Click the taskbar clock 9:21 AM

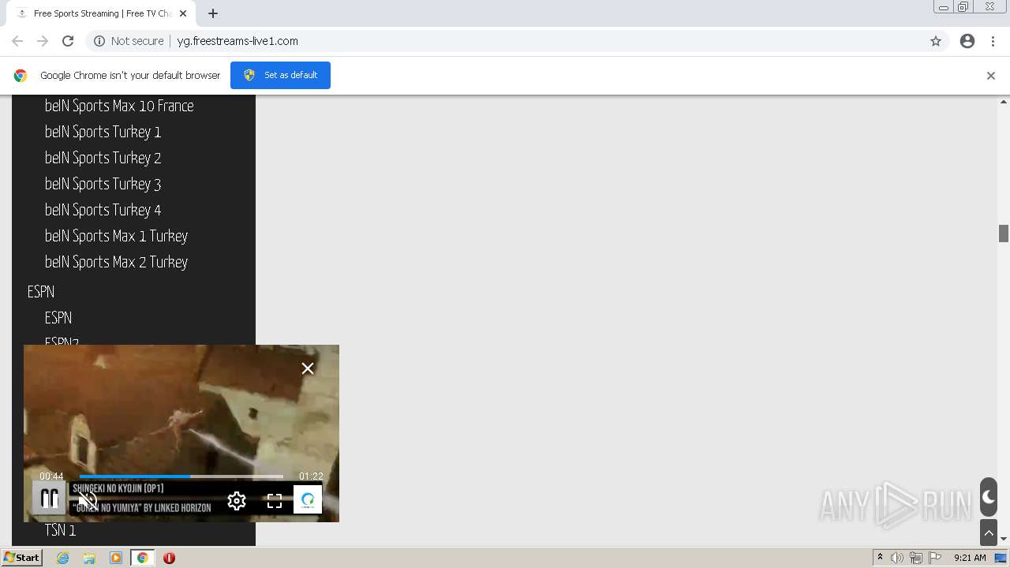coord(970,558)
